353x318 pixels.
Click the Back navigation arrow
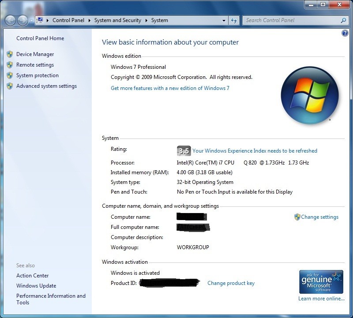10,20
